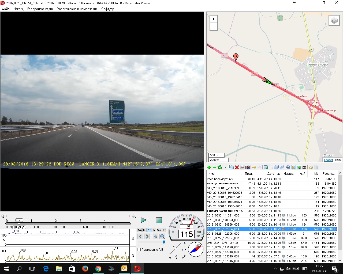343x274 pixels.
Task: Click the red X delete icon
Action: click(x=237, y=167)
